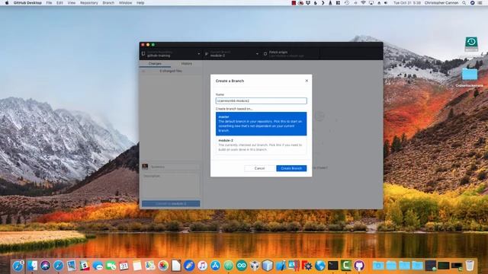Open the Edit menu
488x274 pixels.
click(59, 3)
